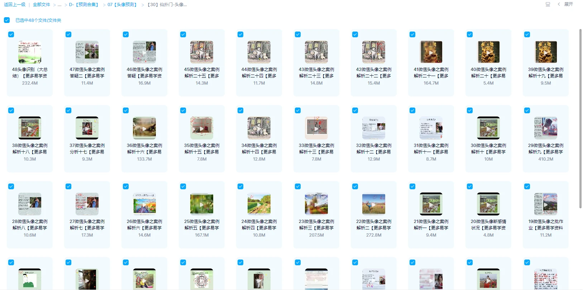Open the 28微信头像之案例 video thumbnail
This screenshot has height=290, width=583.
click(30, 204)
